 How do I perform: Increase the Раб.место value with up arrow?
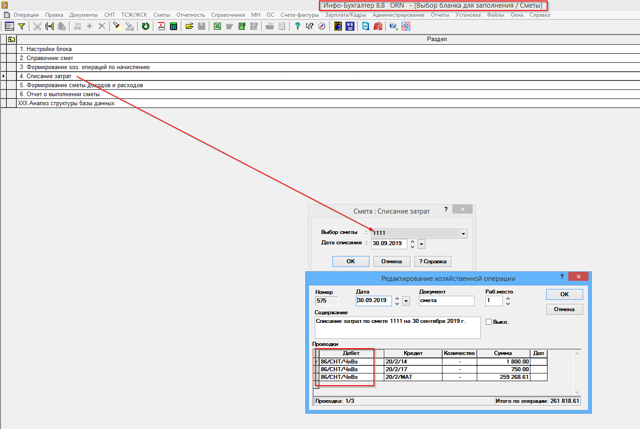508,298
